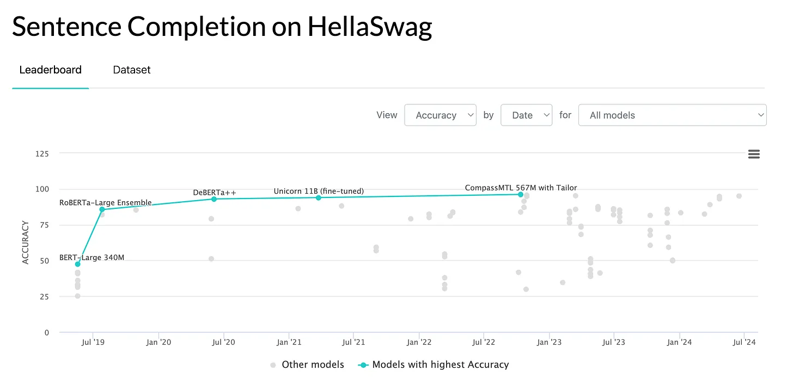793x378 pixels.
Task: Click a gray data point near Jul '24
Action: (739, 195)
